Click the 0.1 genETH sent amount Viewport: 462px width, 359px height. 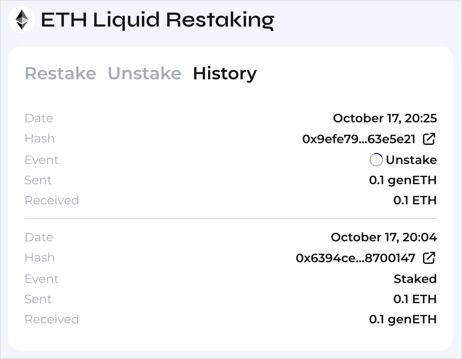[x=403, y=181]
